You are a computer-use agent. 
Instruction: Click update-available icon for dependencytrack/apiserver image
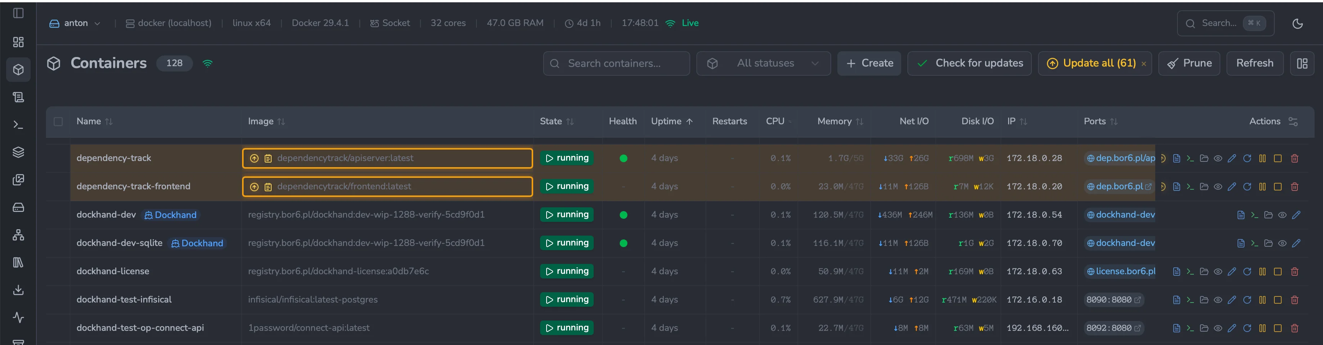tap(254, 158)
